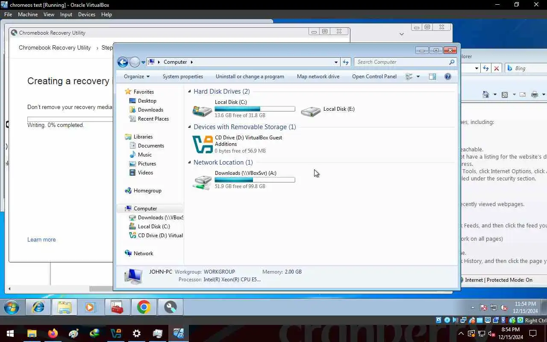Collapse Devices with Removable Storage group
This screenshot has height=342, width=547.
(190, 127)
